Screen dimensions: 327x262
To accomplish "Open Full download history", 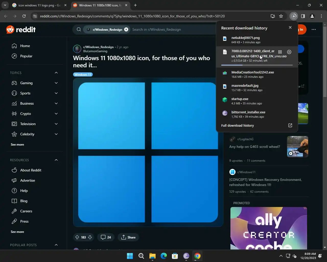I will pos(238,125).
